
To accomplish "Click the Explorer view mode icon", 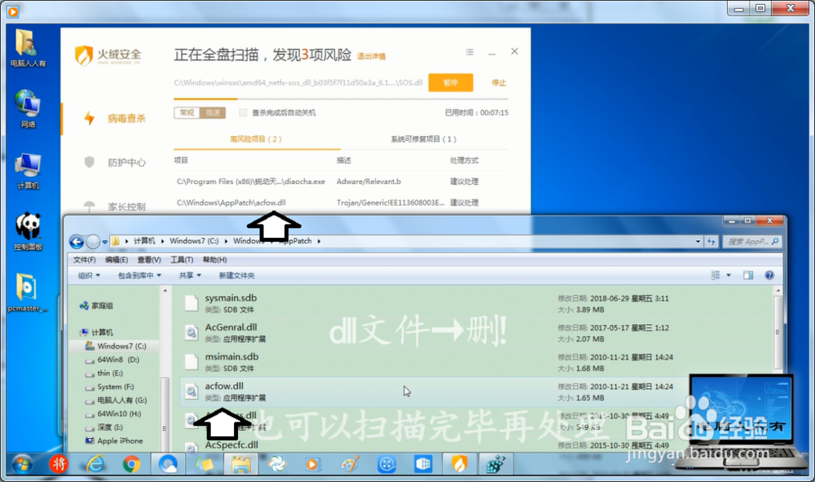I will 716,275.
